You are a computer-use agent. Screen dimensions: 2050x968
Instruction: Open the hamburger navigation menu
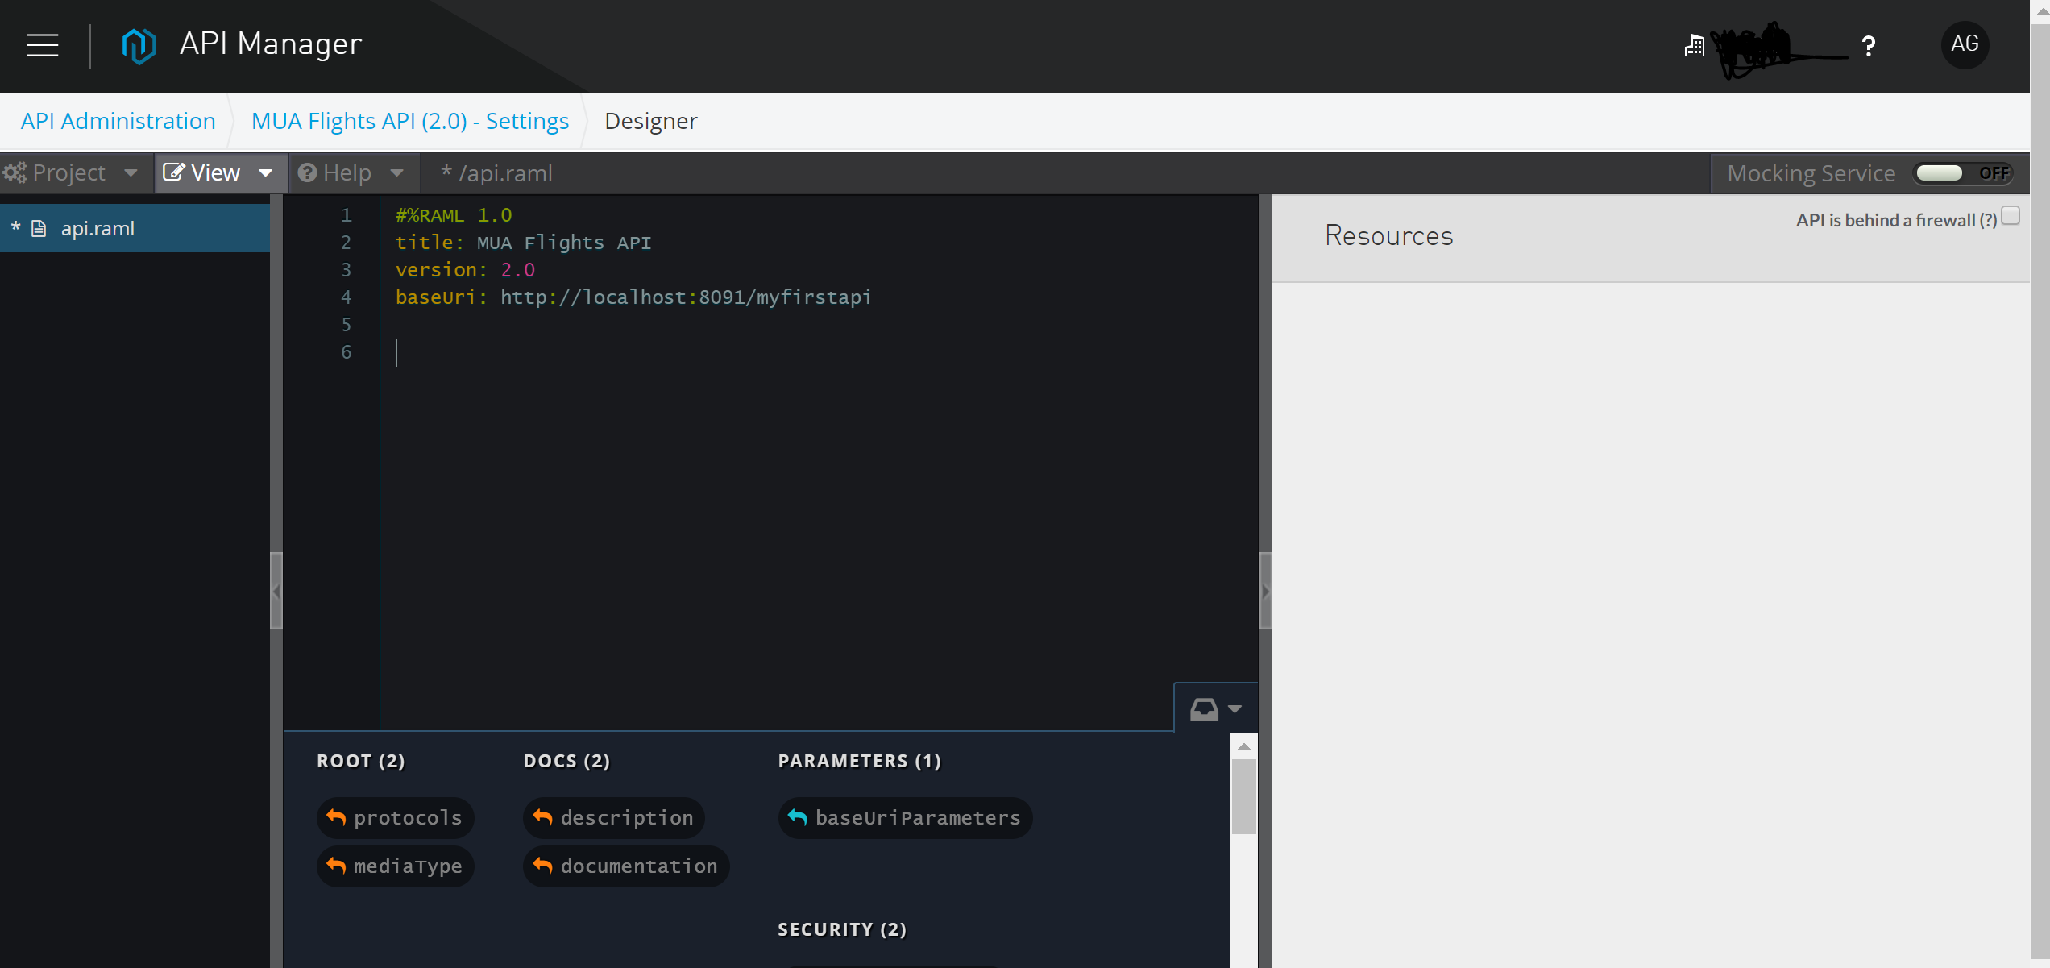coord(43,45)
